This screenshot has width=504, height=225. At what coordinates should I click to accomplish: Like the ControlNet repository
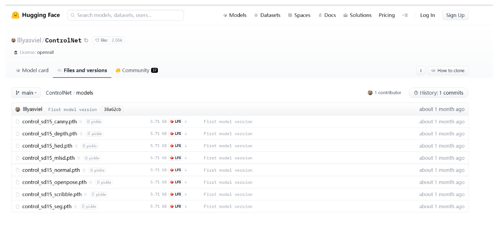102,40
